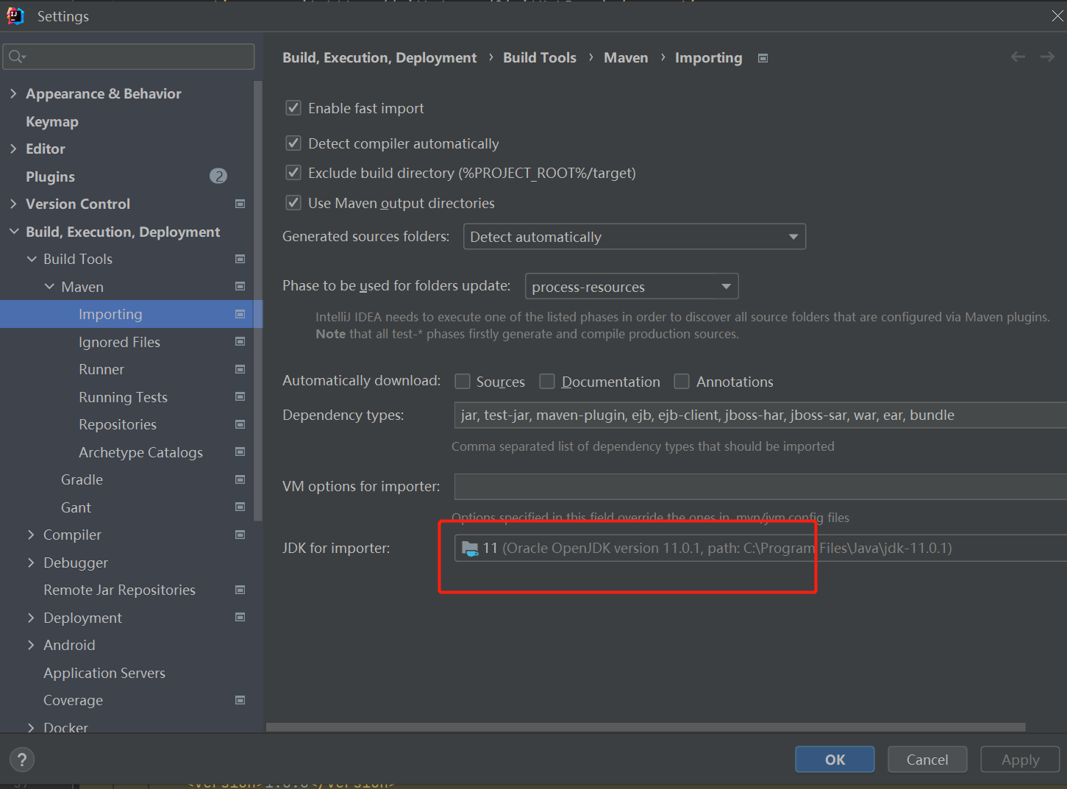This screenshot has width=1067, height=789.
Task: Click the project-level icon beside Gant
Action: [x=240, y=507]
